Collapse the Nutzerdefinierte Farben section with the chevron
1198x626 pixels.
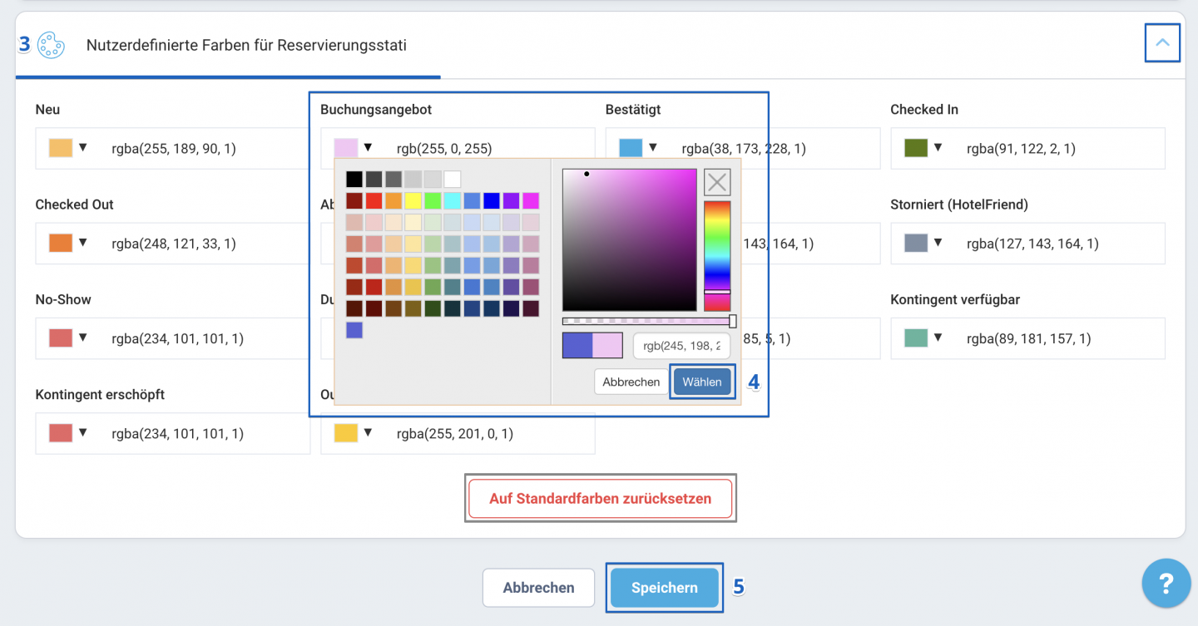[x=1162, y=43]
